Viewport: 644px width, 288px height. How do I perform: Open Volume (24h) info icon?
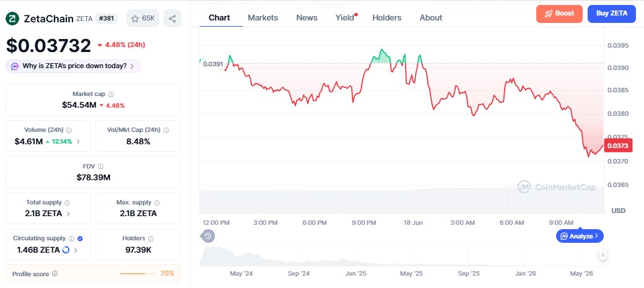click(69, 130)
